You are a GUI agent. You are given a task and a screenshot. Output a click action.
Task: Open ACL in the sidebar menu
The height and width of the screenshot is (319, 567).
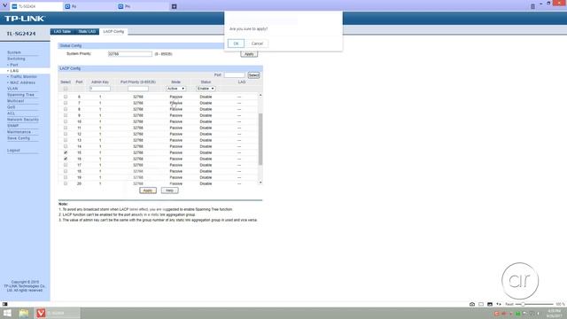pos(11,113)
